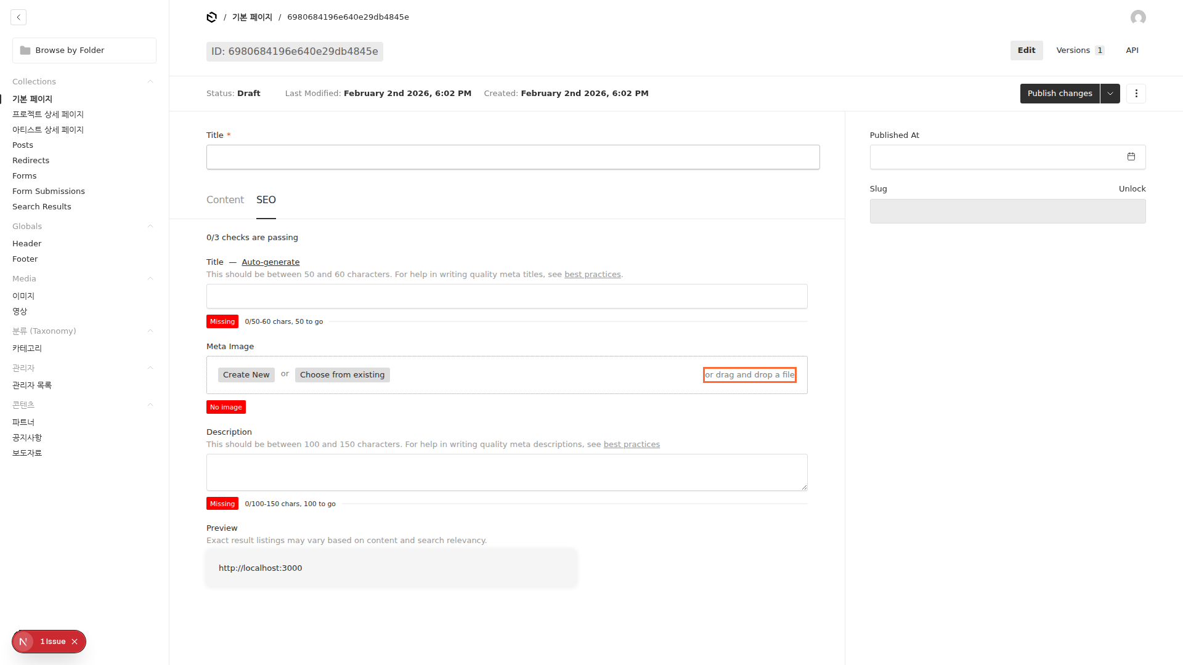The height and width of the screenshot is (665, 1183).
Task: Open the Versions tab
Action: point(1079,50)
